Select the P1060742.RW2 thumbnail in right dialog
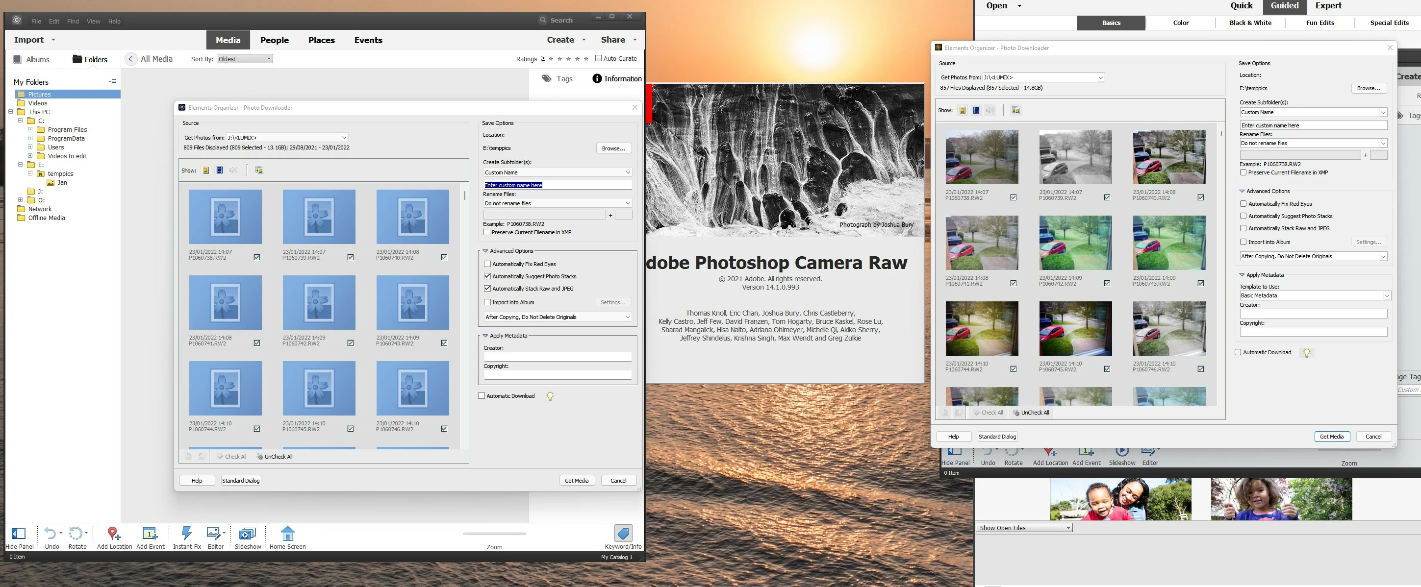Image resolution: width=1421 pixels, height=587 pixels. coord(1075,243)
